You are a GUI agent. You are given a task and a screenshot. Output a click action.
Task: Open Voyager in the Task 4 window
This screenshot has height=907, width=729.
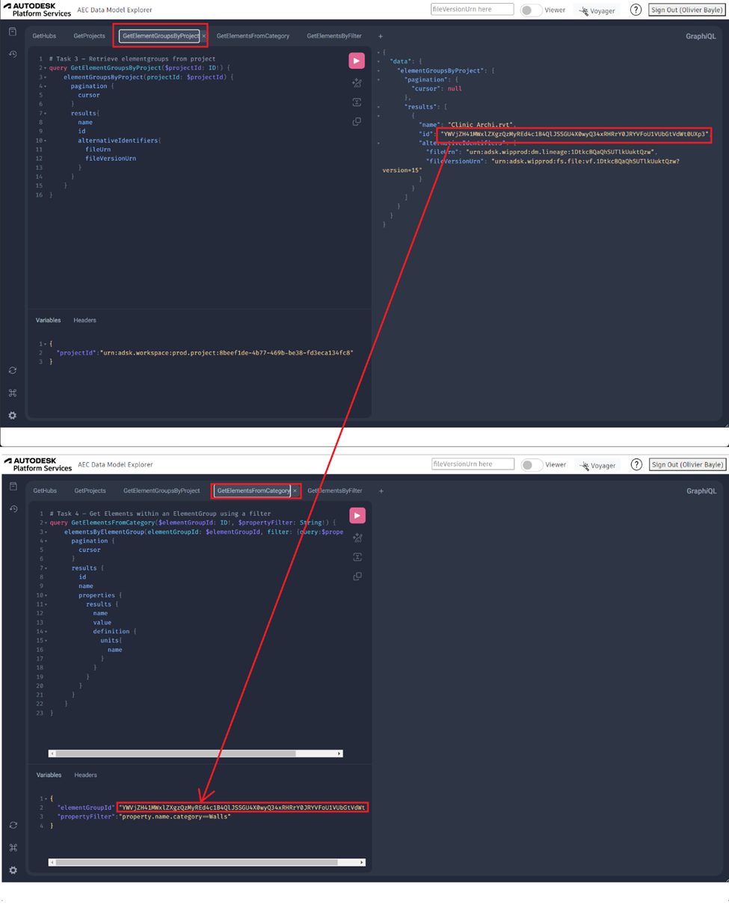[x=596, y=465]
